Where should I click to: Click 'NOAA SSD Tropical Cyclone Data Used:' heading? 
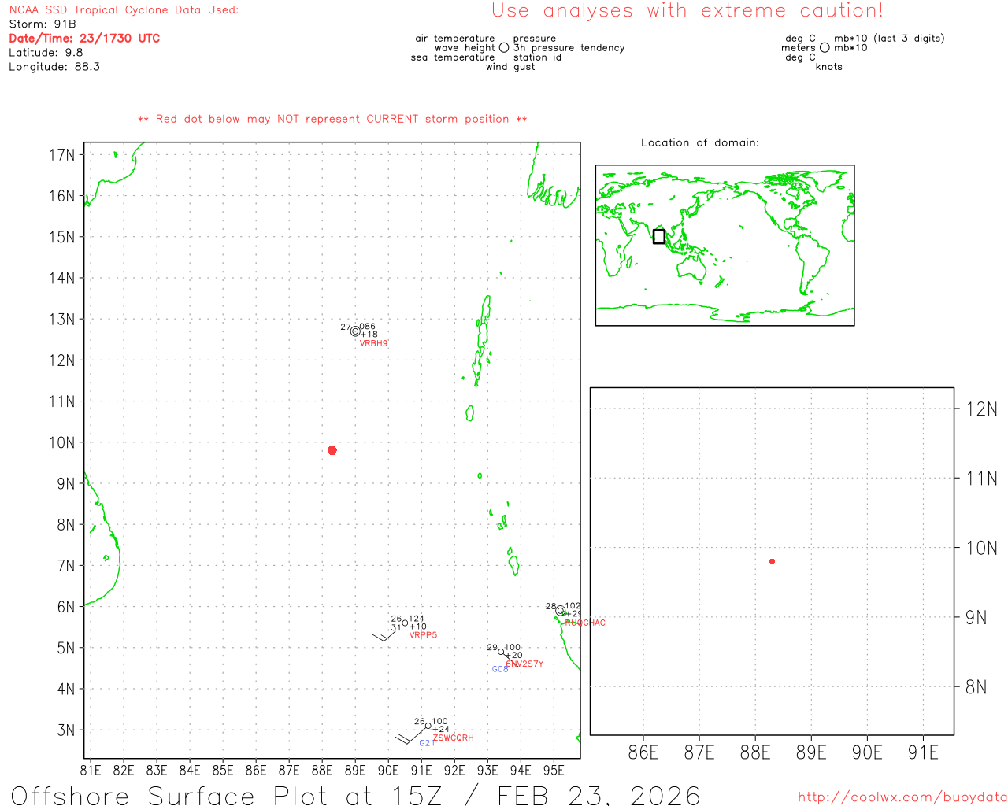[x=124, y=10]
